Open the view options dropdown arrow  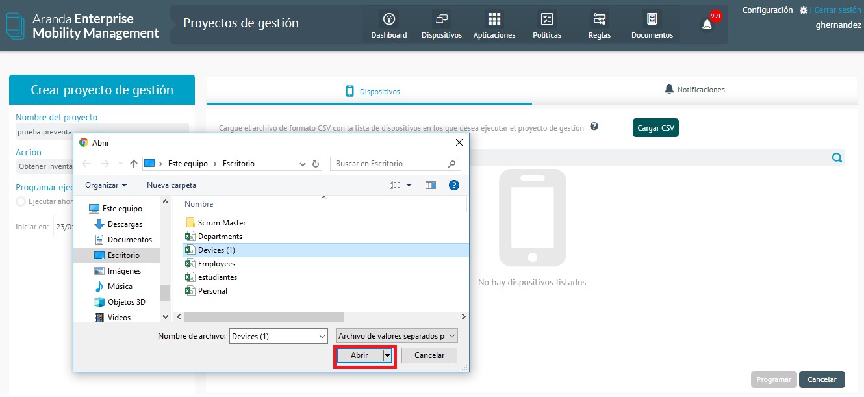pos(409,185)
